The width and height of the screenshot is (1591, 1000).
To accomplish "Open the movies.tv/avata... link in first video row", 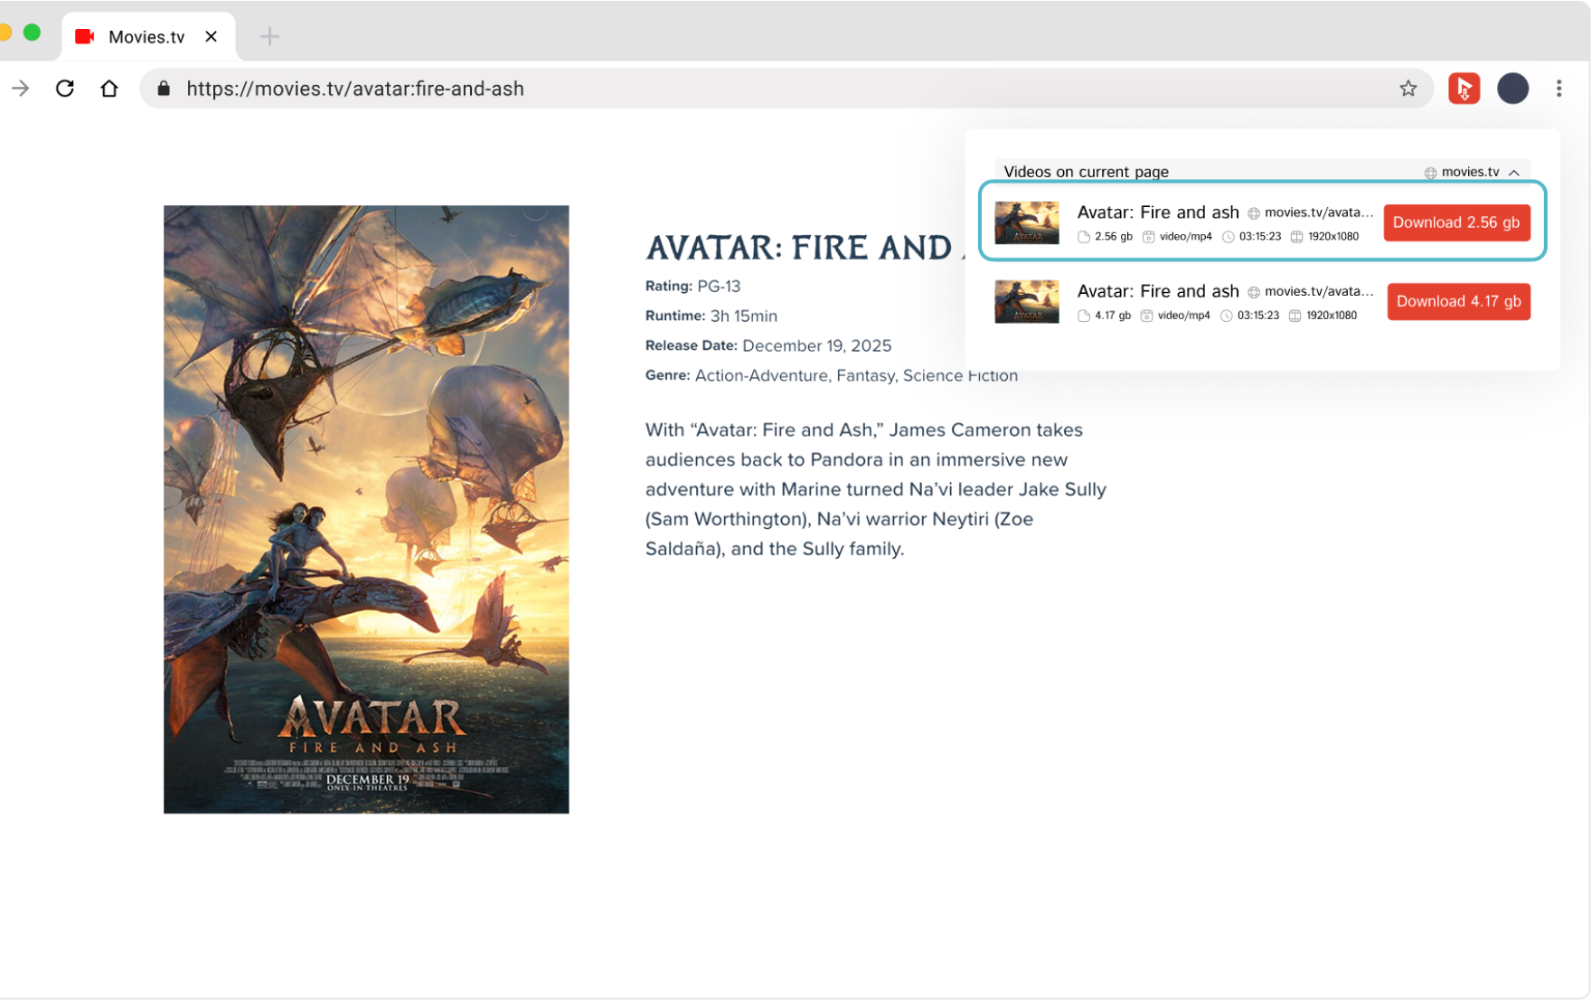I will pos(1318,212).
